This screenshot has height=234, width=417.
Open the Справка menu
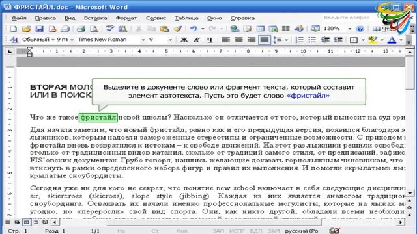242,18
